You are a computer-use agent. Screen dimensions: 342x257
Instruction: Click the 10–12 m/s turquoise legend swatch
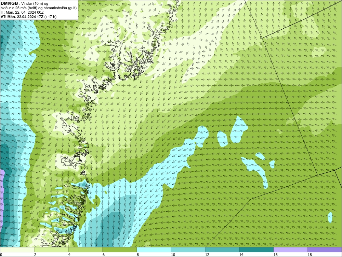coord(188,249)
